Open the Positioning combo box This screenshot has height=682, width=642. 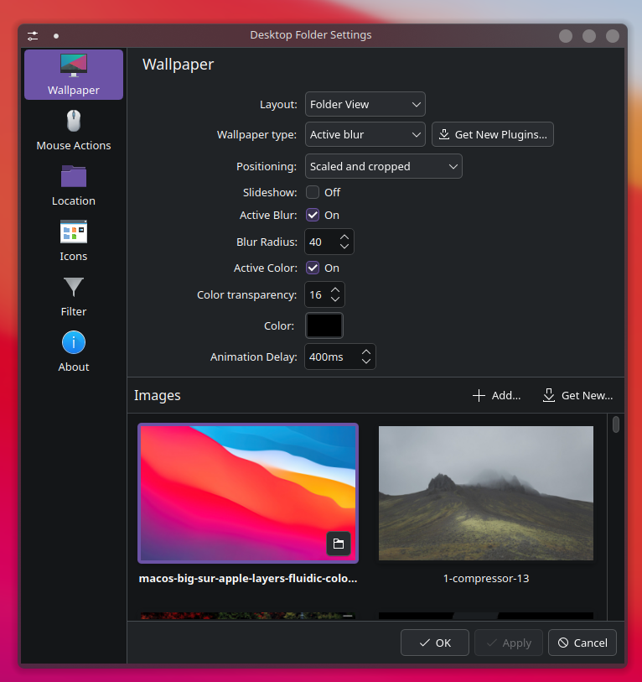[x=383, y=166]
